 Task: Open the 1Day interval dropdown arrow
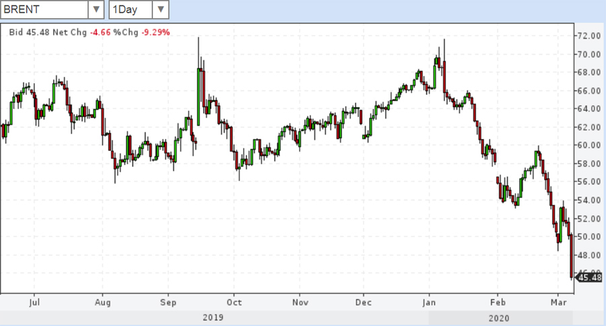[x=160, y=9]
